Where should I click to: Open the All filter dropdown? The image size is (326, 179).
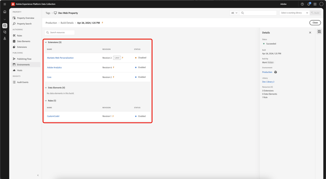(x=234, y=13)
